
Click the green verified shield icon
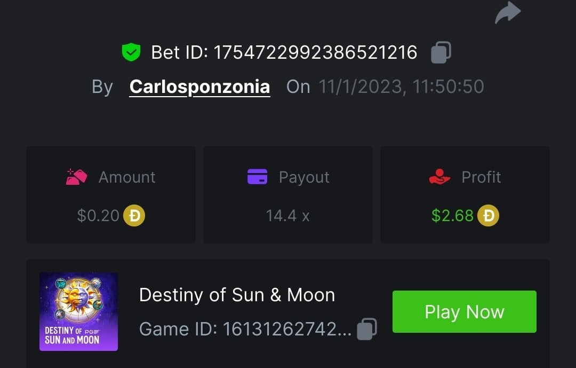pyautogui.click(x=131, y=52)
